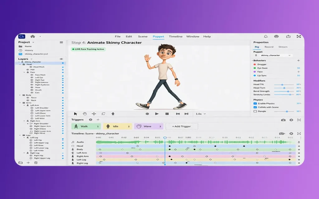
Task: Open the 1.0x playback speed dropdown
Action: pos(201,114)
